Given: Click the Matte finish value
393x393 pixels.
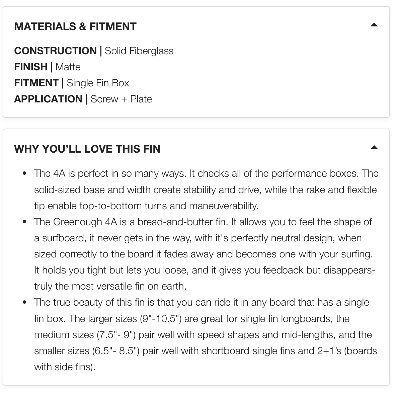Looking at the screenshot, I should 68,67.
